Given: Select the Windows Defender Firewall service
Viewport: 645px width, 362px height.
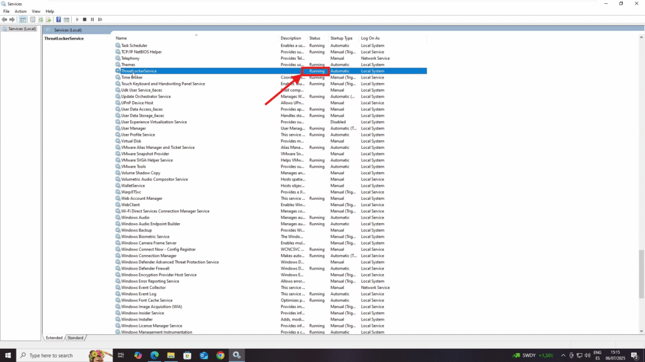Looking at the screenshot, I should click(146, 268).
